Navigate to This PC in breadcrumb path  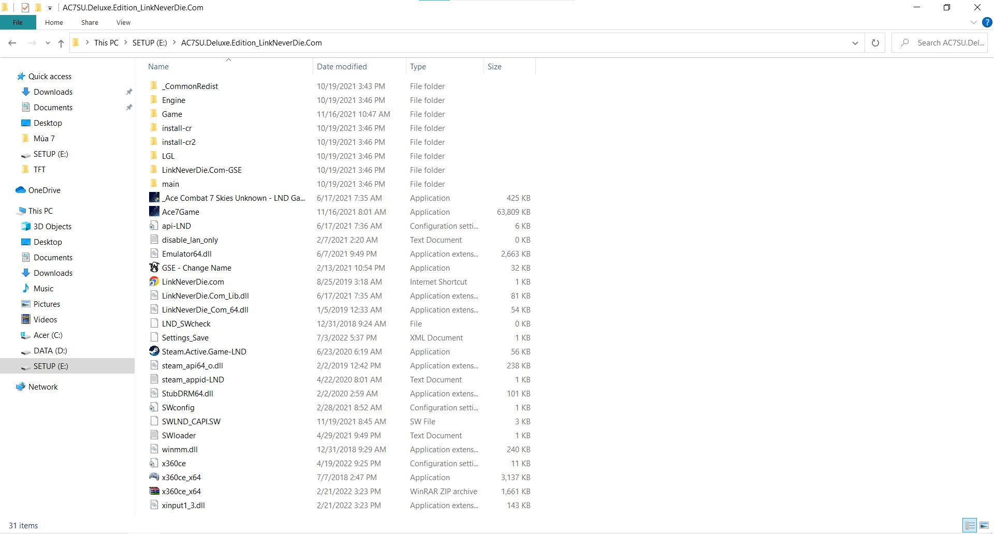pos(106,43)
